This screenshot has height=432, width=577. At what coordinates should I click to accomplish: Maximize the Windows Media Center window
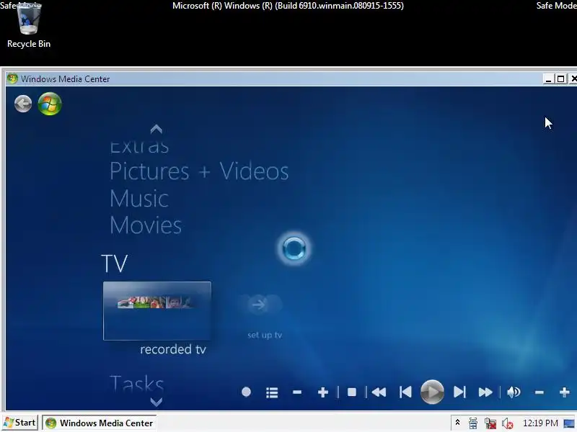[x=560, y=79]
